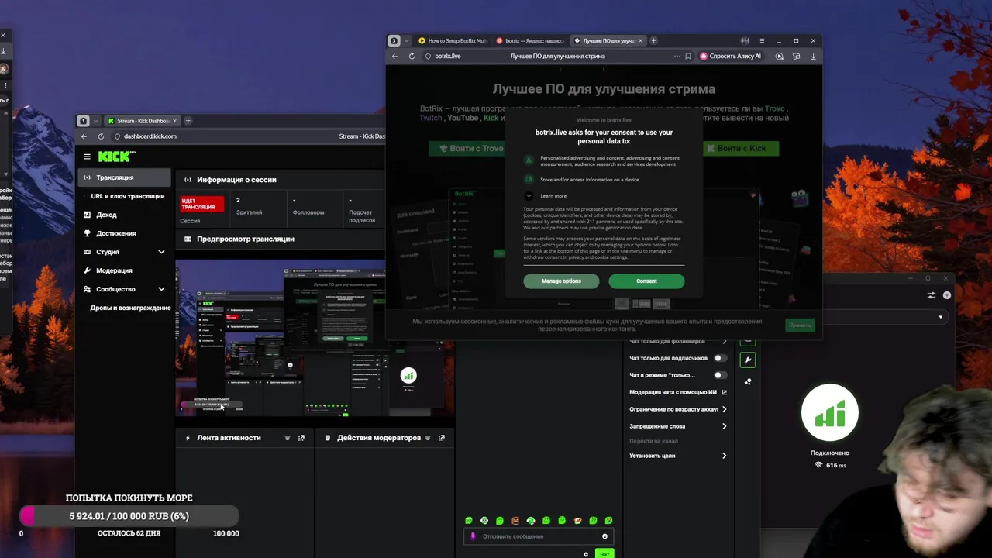Pop out the Действия модераторов panel

tap(442, 438)
